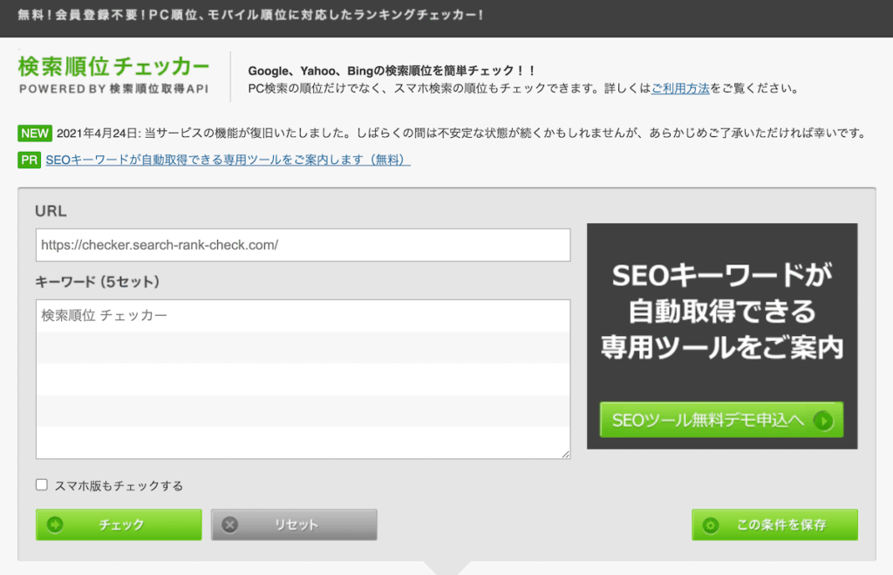
Task: Click the green PR badge
Action: click(29, 161)
